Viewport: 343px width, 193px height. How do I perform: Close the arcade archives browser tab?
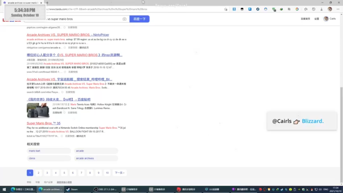[x=41, y=3]
